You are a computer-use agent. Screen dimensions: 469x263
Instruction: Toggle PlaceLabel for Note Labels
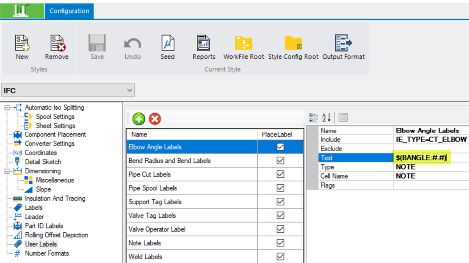[x=280, y=243]
